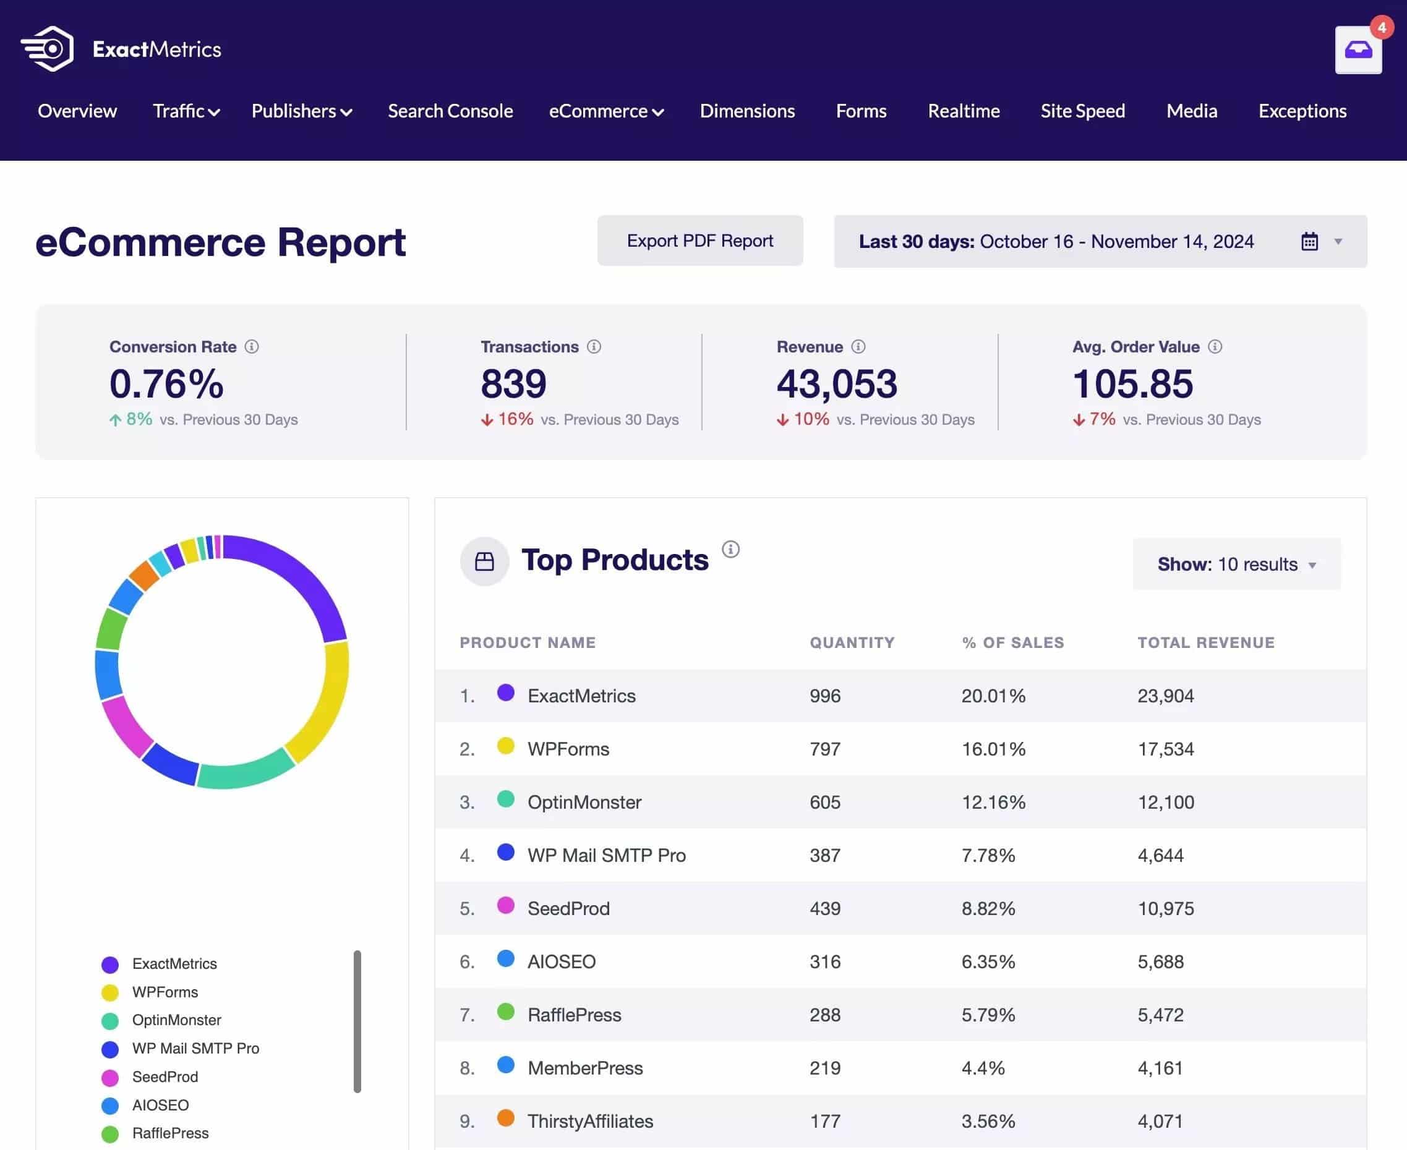The width and height of the screenshot is (1407, 1150).
Task: Click the Revenue info icon
Action: point(858,346)
